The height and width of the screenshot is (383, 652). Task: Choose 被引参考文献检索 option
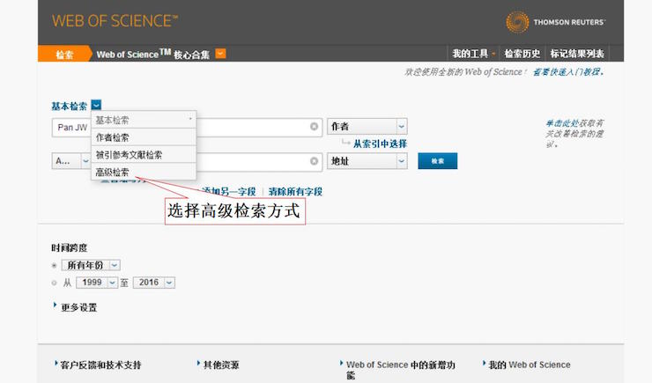(x=144, y=155)
